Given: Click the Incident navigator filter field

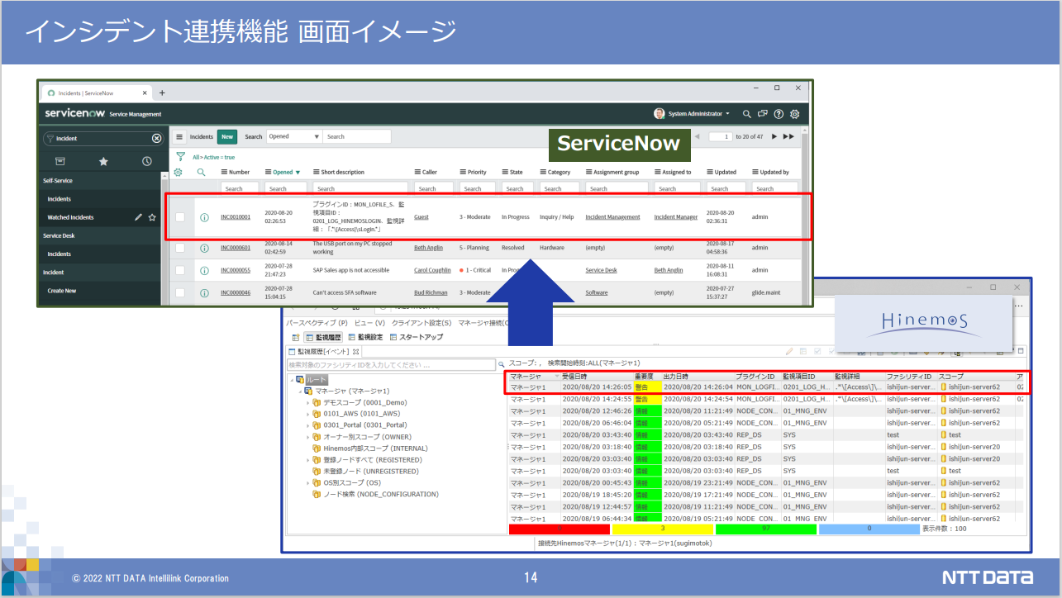Looking at the screenshot, I should tap(102, 139).
